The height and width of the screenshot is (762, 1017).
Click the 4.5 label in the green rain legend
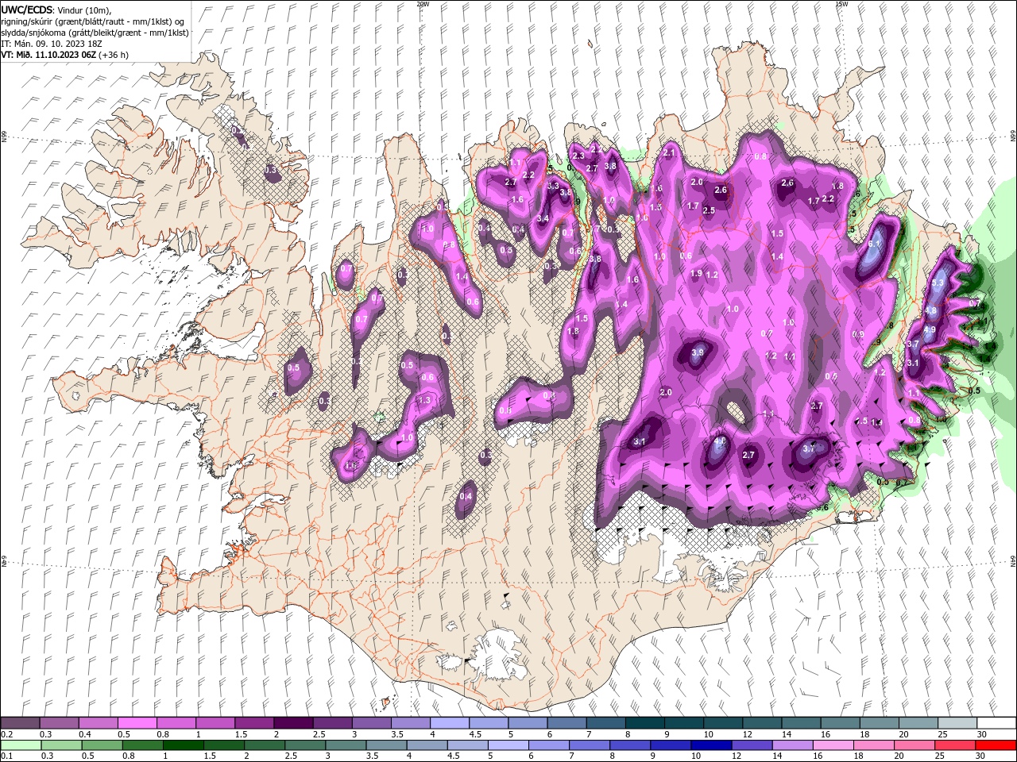point(454,756)
